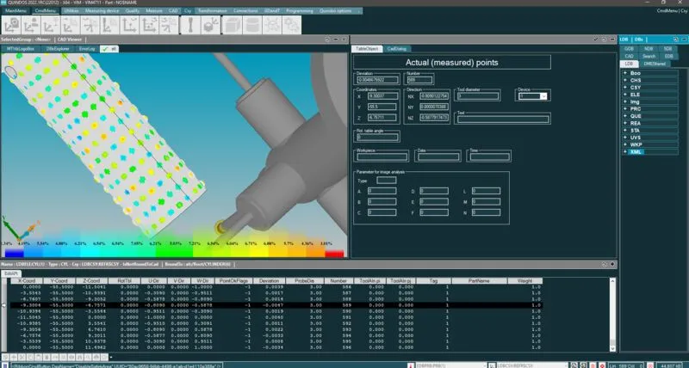Viewport: 689px width, 368px height.
Task: Click the Number input field
Action: coord(419,80)
